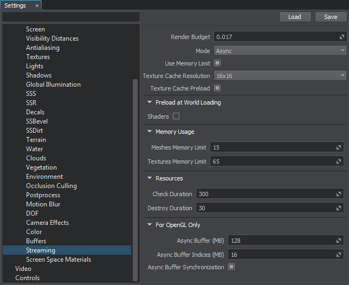349x285 pixels.
Task: Click the drag icon in Destroy Duration field
Action: pyautogui.click(x=339, y=208)
